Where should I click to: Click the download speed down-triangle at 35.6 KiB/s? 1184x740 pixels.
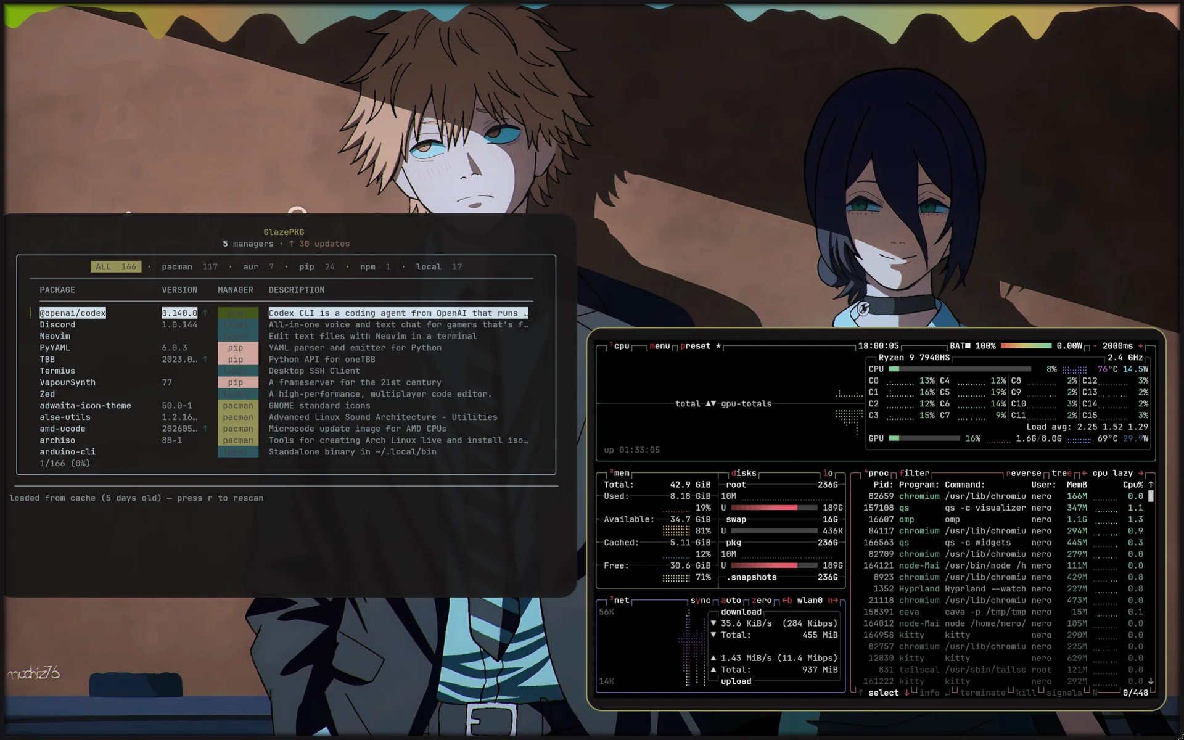pos(713,623)
